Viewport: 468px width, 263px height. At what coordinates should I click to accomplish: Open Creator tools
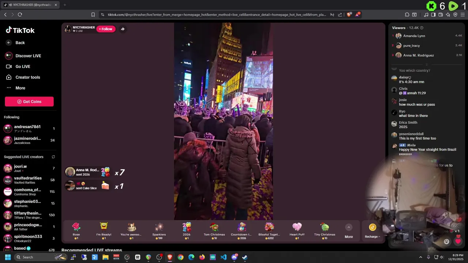(23, 77)
